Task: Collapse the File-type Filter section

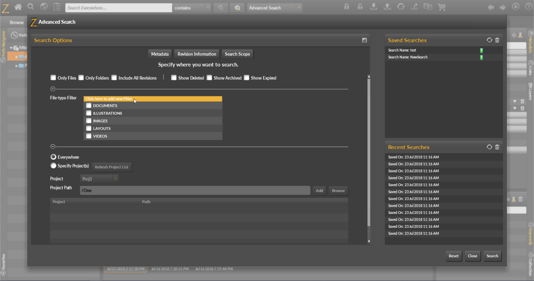Action: click(53, 89)
